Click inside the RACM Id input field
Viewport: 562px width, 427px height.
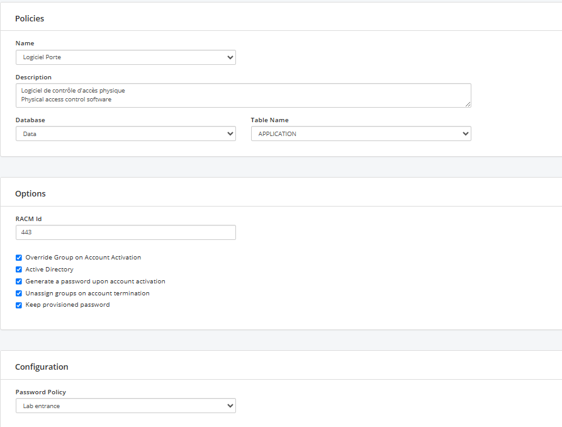pyautogui.click(x=125, y=232)
